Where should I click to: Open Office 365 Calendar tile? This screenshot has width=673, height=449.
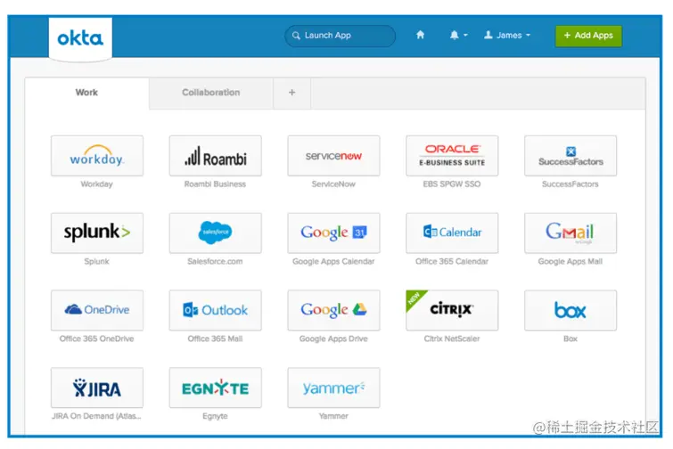tap(452, 233)
